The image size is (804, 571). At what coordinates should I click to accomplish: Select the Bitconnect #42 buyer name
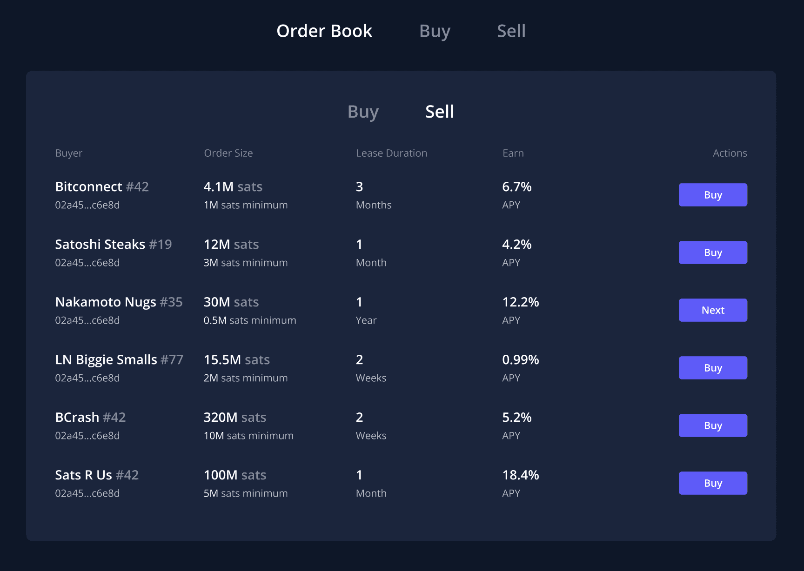[x=102, y=187]
